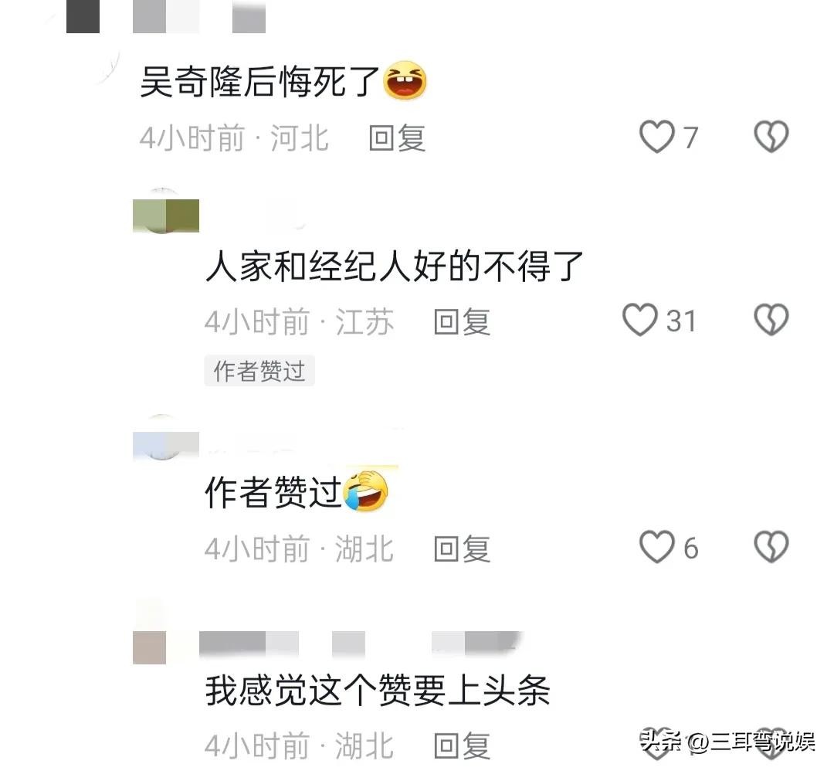Dislike the comment with 6 likes
834x771 pixels.
coord(771,547)
